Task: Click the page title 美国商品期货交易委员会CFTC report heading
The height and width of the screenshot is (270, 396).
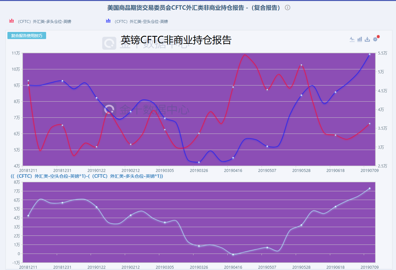Action: (x=194, y=8)
